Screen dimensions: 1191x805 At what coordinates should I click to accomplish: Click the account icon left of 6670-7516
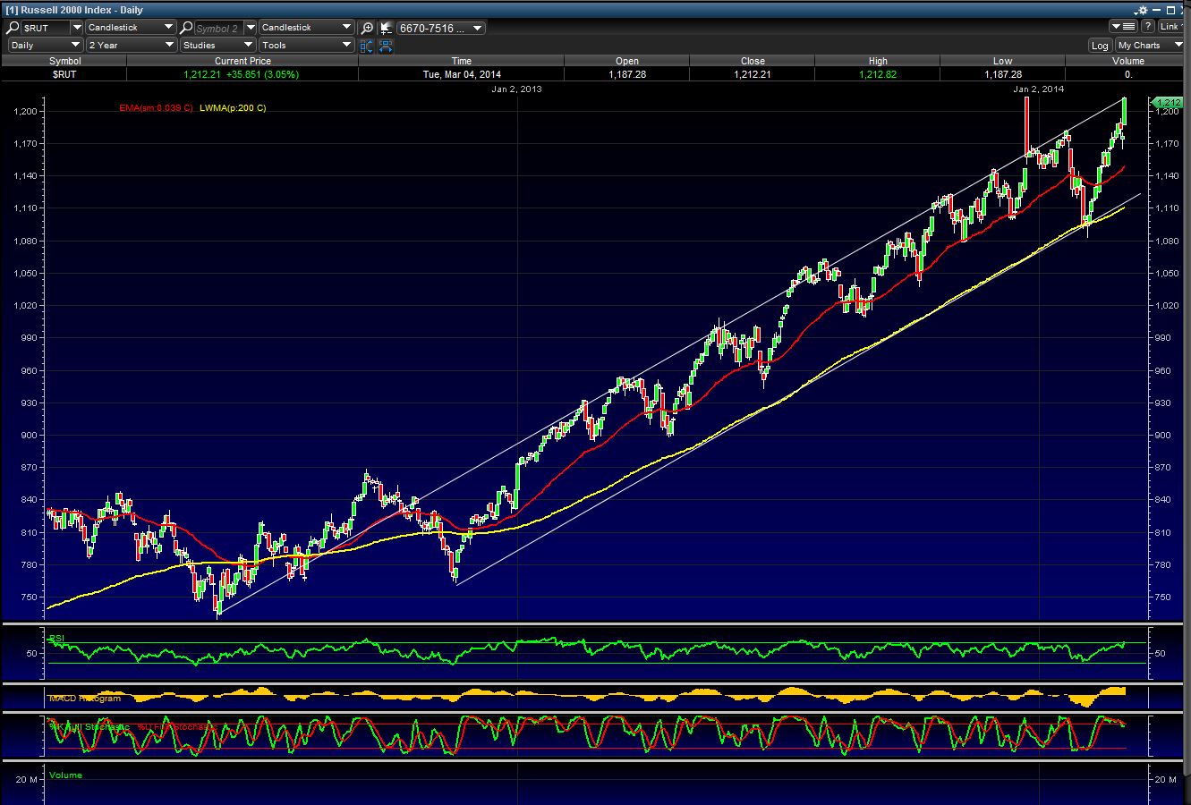tap(386, 28)
